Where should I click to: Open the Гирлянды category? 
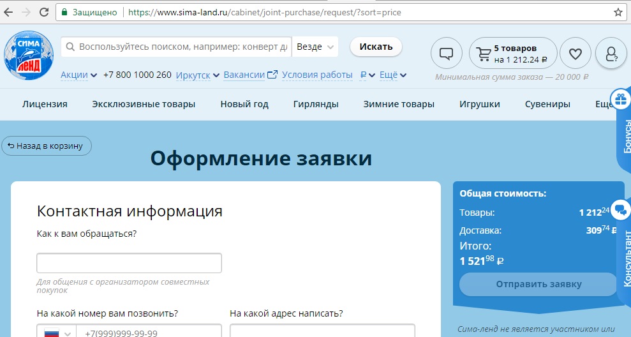pos(316,104)
